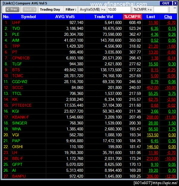Click OISHI last price 146.50
This screenshot has width=179, height=186.
(152, 147)
